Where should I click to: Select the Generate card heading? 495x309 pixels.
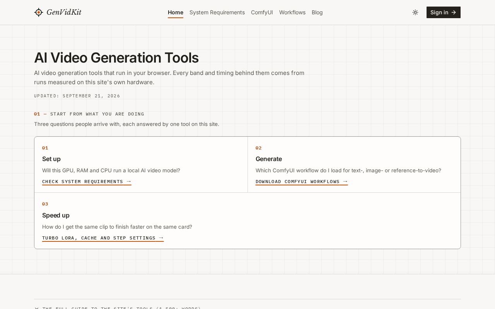[269, 159]
